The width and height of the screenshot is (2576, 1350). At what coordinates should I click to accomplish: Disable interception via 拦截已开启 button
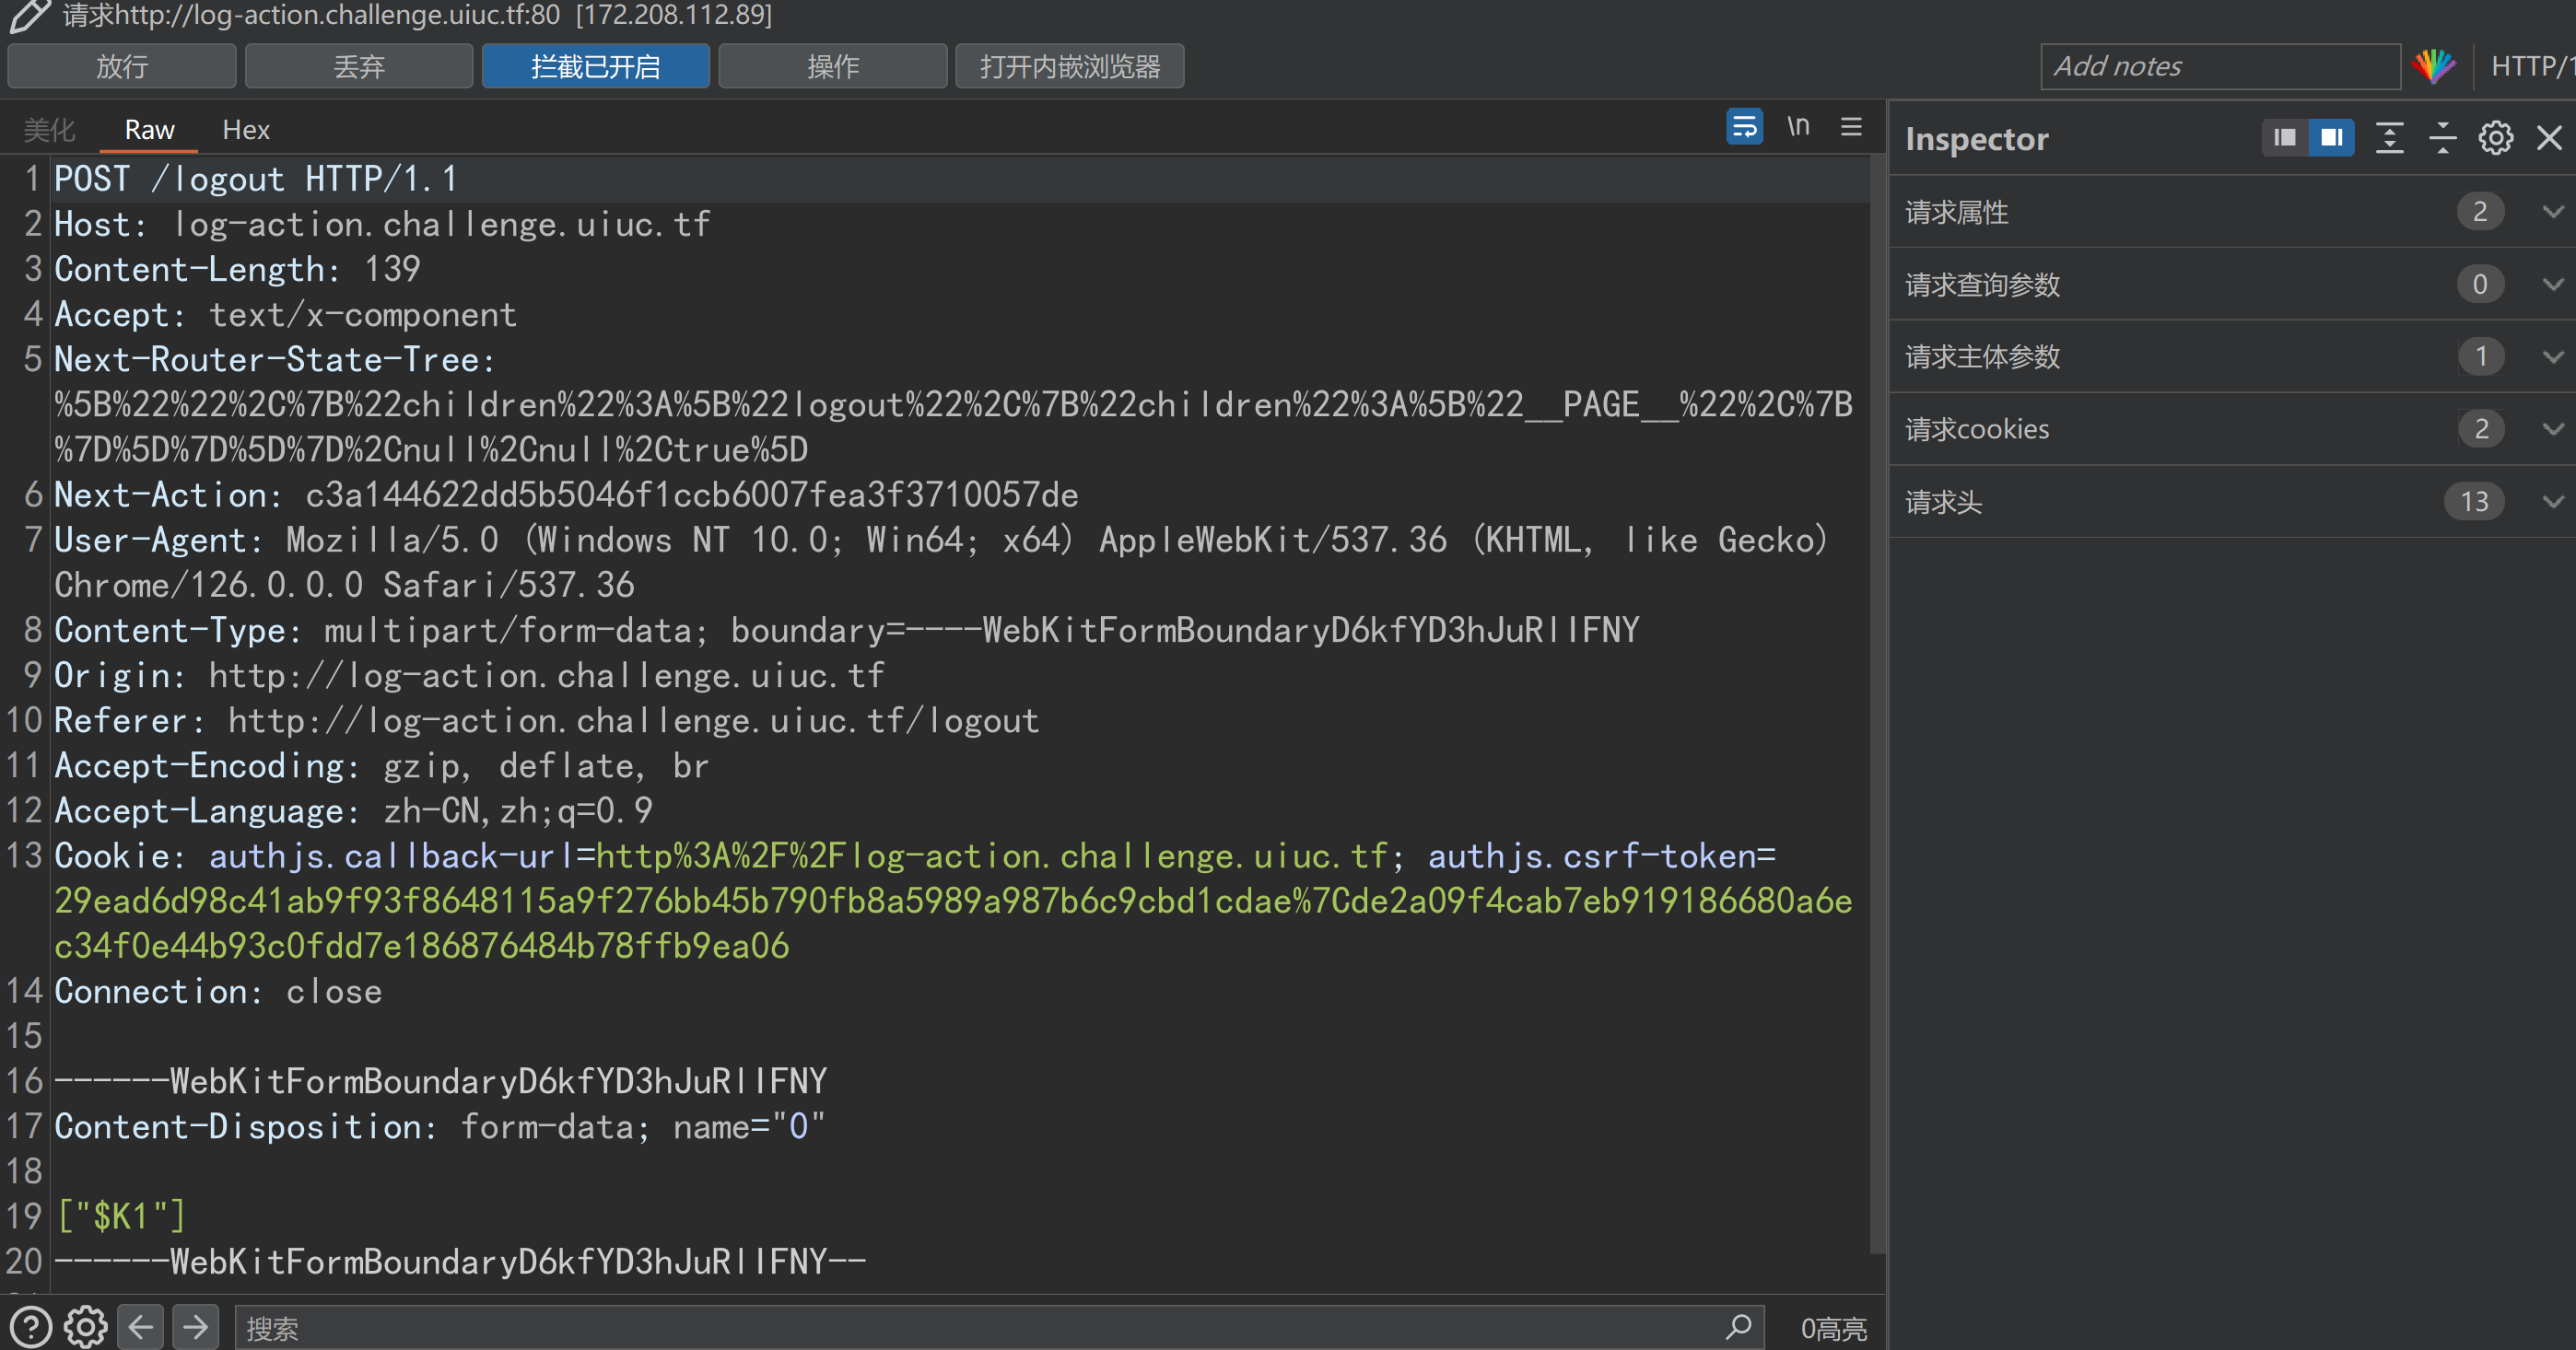tap(595, 66)
